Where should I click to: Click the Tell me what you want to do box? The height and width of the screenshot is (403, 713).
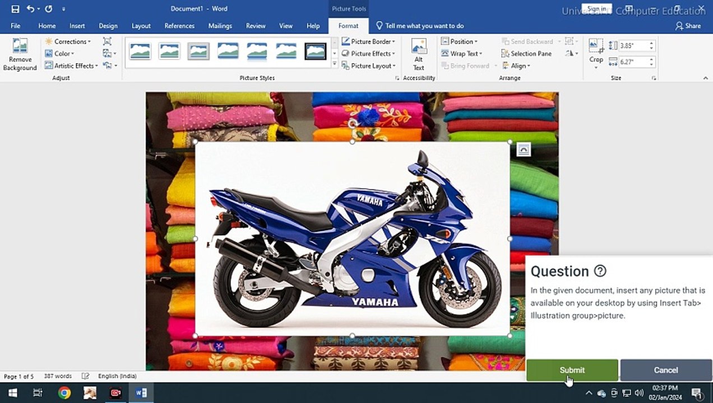click(420, 26)
